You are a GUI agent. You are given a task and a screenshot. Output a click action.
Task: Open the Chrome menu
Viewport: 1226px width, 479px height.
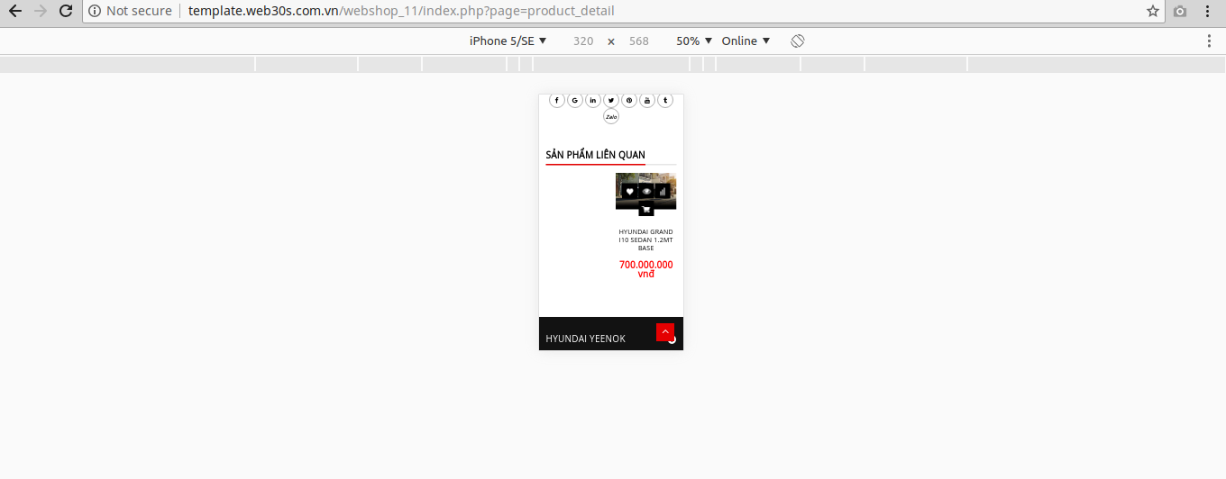pyautogui.click(x=1209, y=12)
